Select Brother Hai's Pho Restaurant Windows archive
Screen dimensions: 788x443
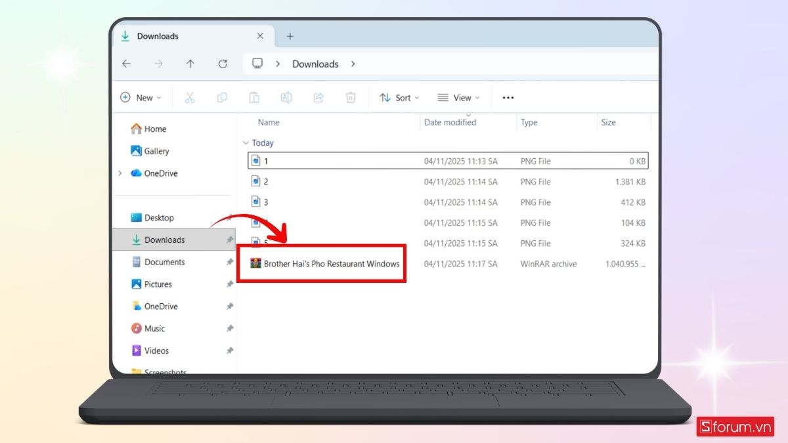(x=331, y=264)
